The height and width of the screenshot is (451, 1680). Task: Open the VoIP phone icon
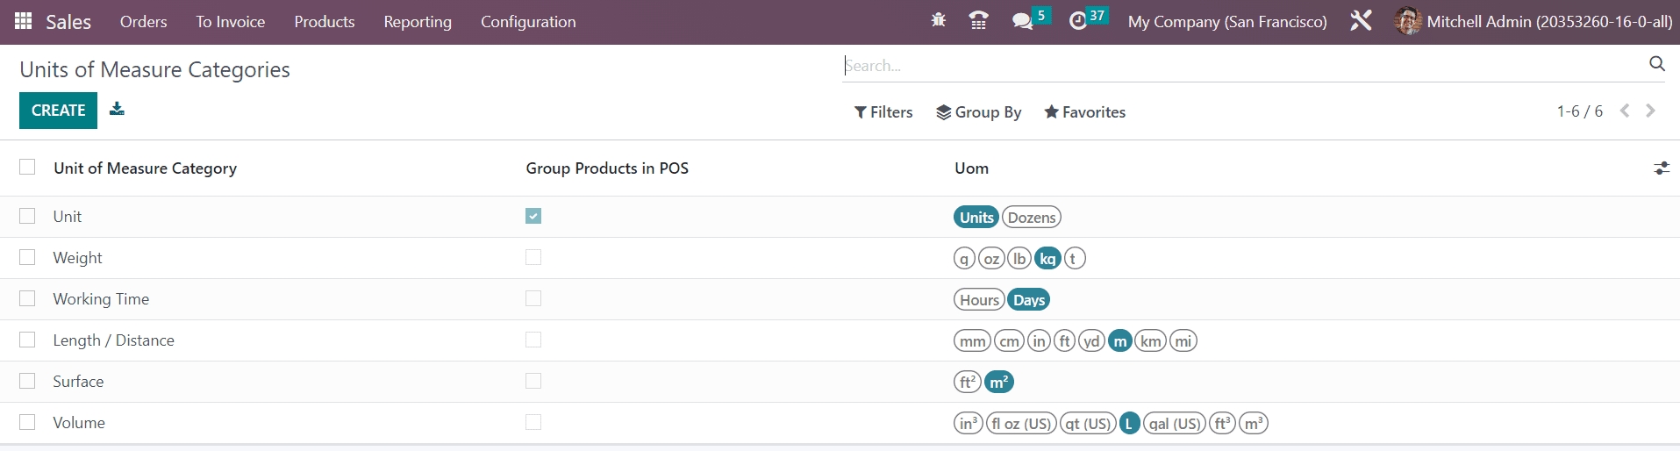point(978,21)
